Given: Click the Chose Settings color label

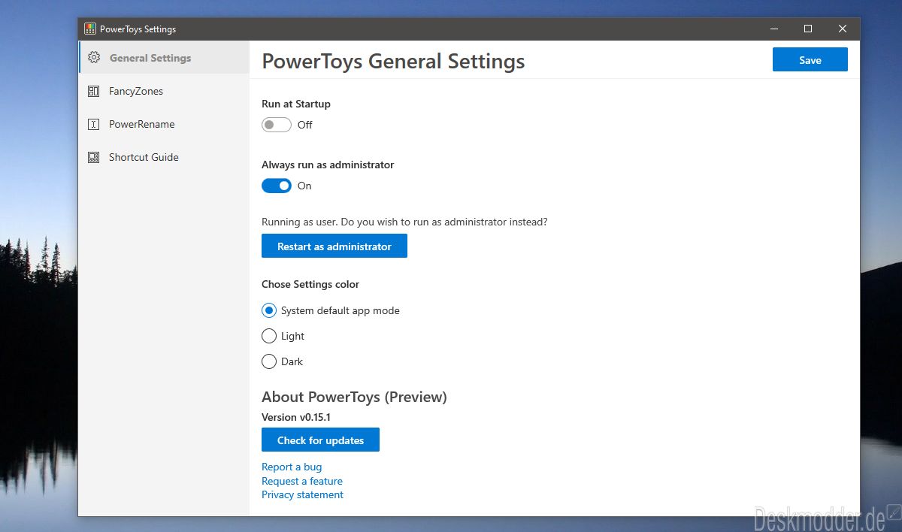Looking at the screenshot, I should coord(310,284).
